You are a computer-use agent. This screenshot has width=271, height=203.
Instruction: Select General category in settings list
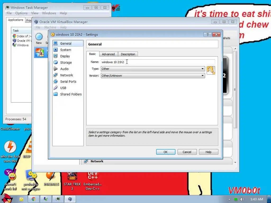(x=68, y=43)
